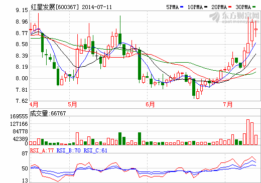Click the RSI_C:61 indicator label
The height and width of the screenshot is (183, 261).
[95, 150]
